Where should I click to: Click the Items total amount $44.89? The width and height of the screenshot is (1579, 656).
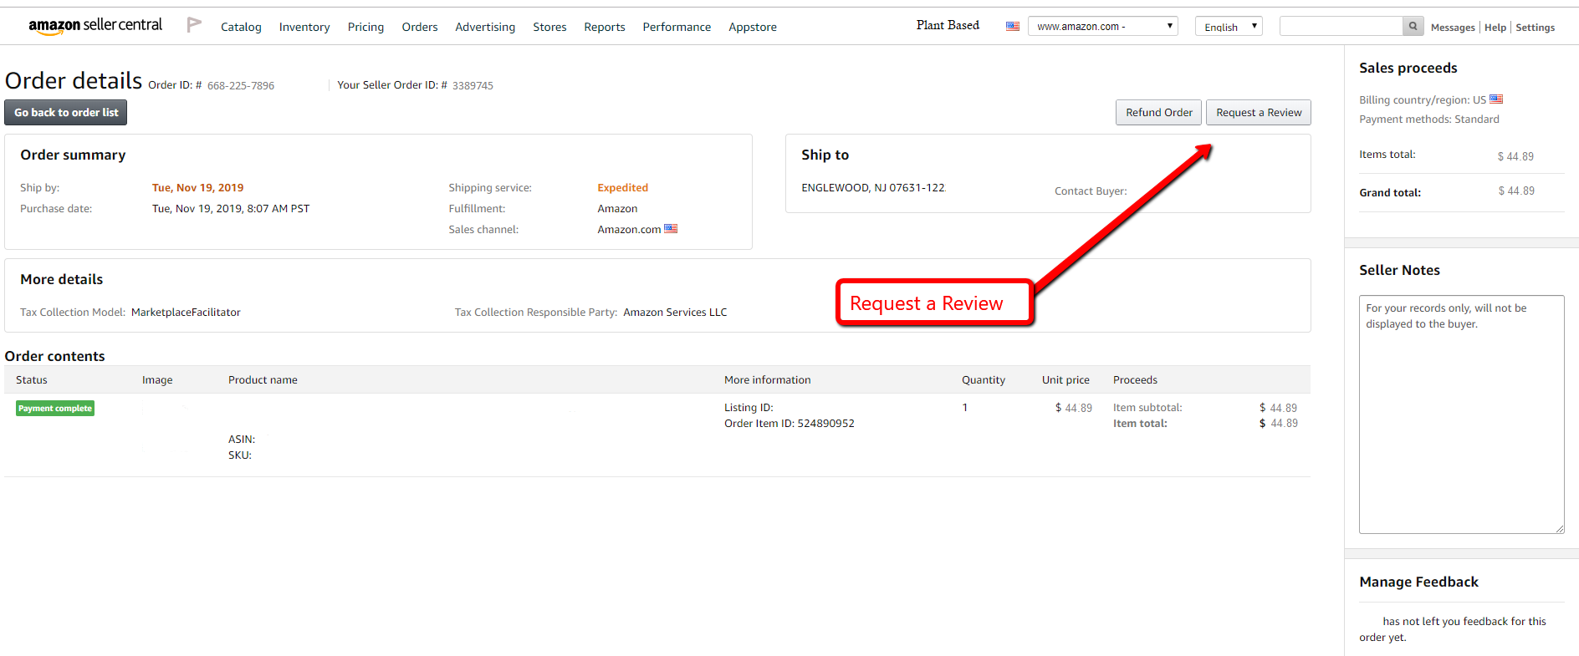[x=1515, y=156]
